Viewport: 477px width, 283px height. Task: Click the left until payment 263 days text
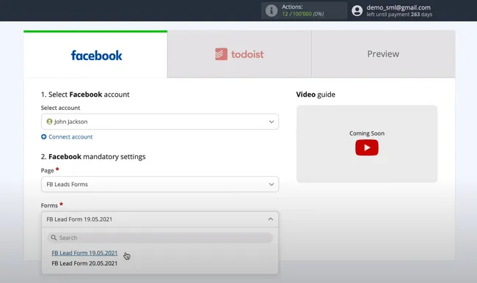(399, 14)
